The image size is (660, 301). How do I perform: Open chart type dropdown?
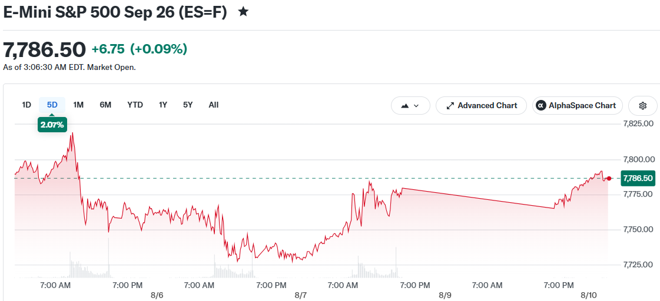410,105
